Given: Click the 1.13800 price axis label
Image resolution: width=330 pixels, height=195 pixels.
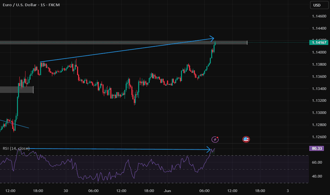Looking at the screenshot, I should tap(319, 64).
